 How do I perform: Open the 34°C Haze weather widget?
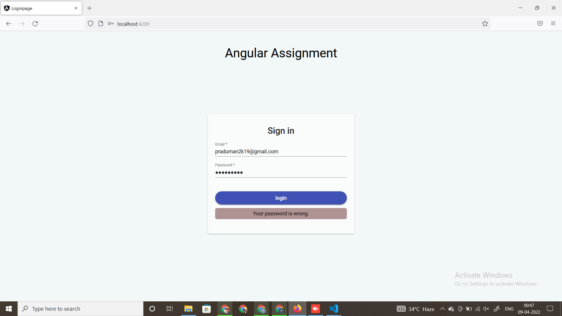(x=416, y=309)
